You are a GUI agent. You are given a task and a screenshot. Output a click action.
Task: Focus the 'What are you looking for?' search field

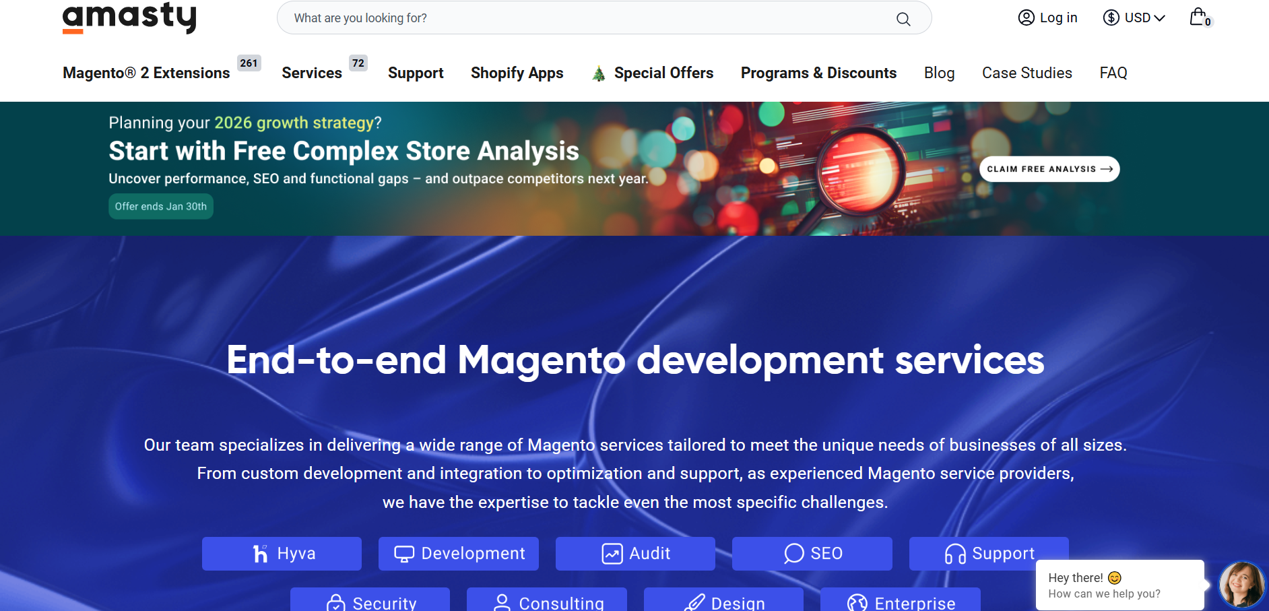(x=586, y=18)
